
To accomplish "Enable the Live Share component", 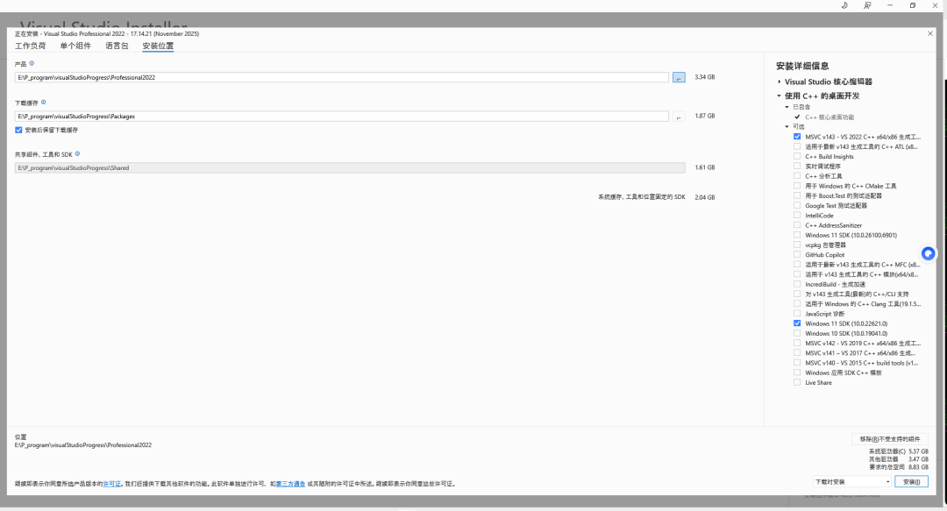I will pos(797,382).
